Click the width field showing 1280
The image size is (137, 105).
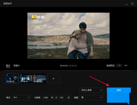pyautogui.click(x=48, y=98)
